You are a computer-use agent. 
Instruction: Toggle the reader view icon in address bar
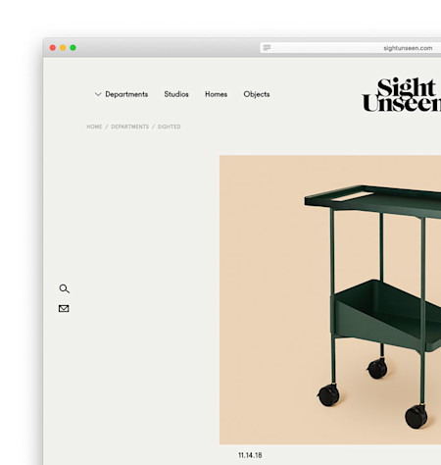coord(267,48)
